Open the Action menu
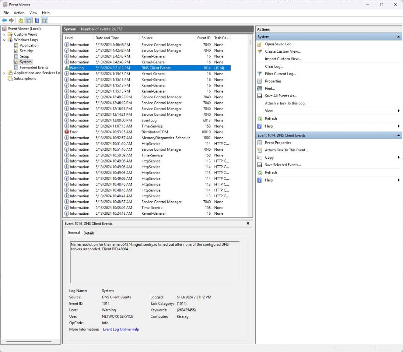 (x=19, y=13)
